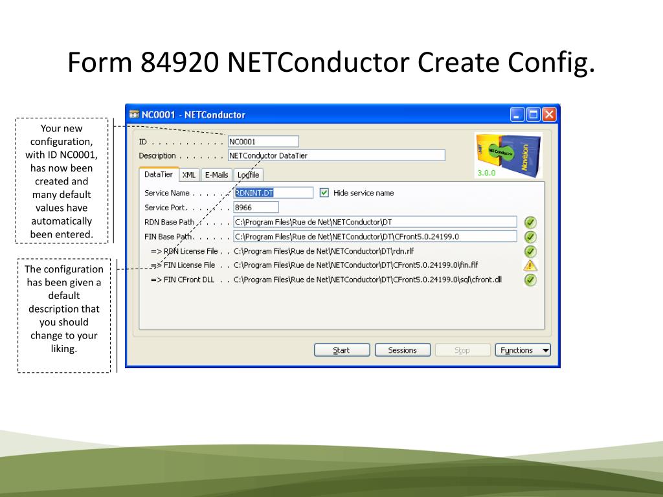Open the Logfile tab
This screenshot has width=663, height=497.
248,175
